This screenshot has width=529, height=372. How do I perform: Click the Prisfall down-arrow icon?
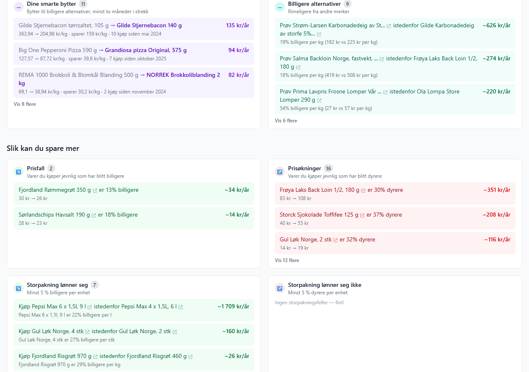click(x=19, y=172)
